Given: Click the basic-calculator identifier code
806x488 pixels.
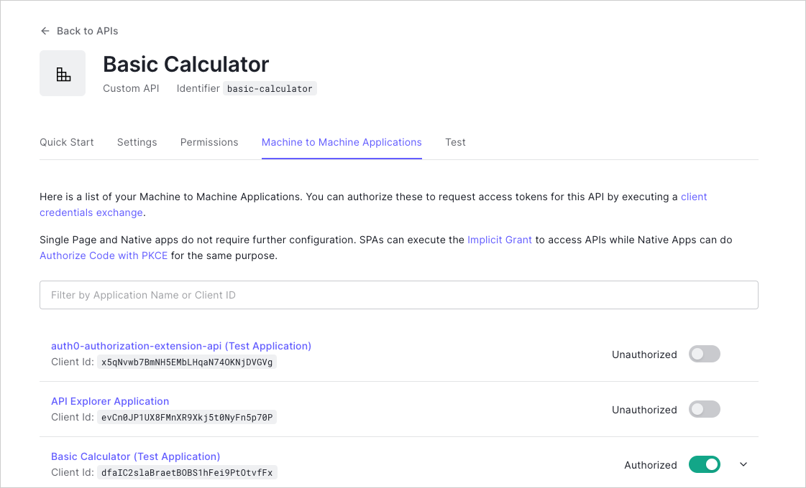Looking at the screenshot, I should [x=270, y=89].
